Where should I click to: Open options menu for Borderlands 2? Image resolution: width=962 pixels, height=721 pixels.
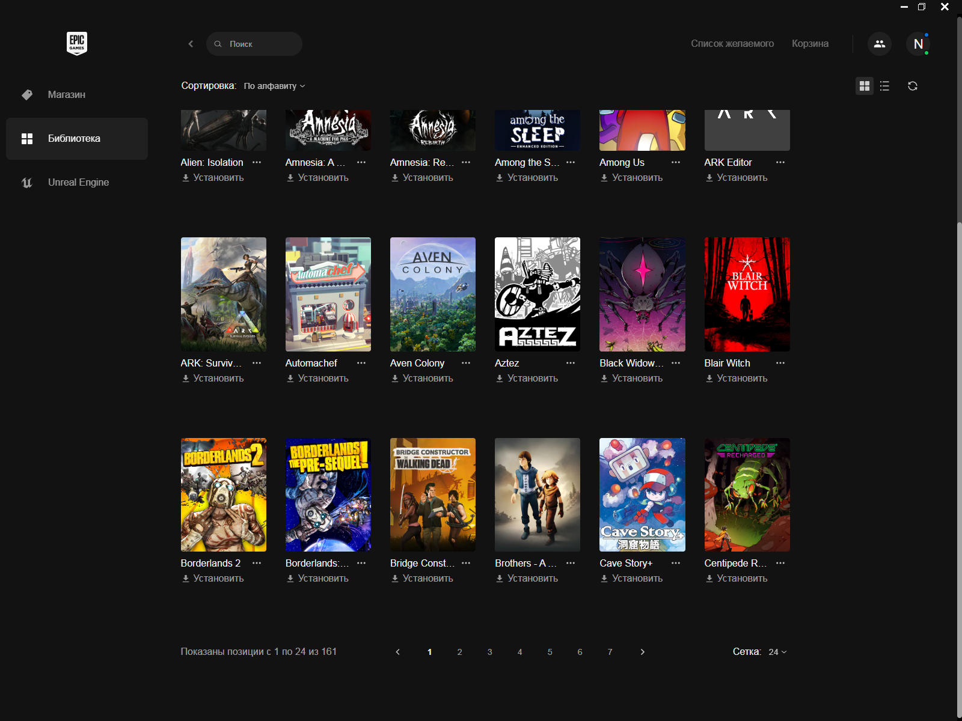[257, 563]
